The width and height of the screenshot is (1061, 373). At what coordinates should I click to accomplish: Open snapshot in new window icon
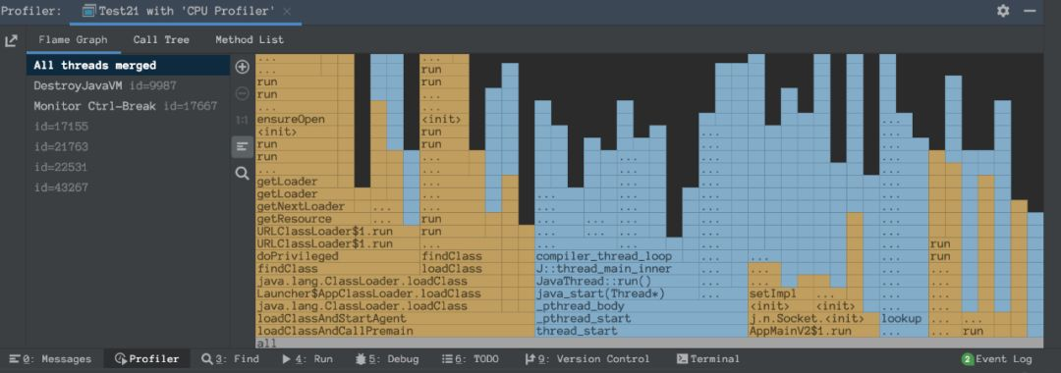(x=11, y=40)
